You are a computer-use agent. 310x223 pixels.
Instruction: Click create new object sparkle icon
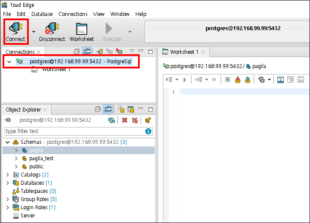148,120
